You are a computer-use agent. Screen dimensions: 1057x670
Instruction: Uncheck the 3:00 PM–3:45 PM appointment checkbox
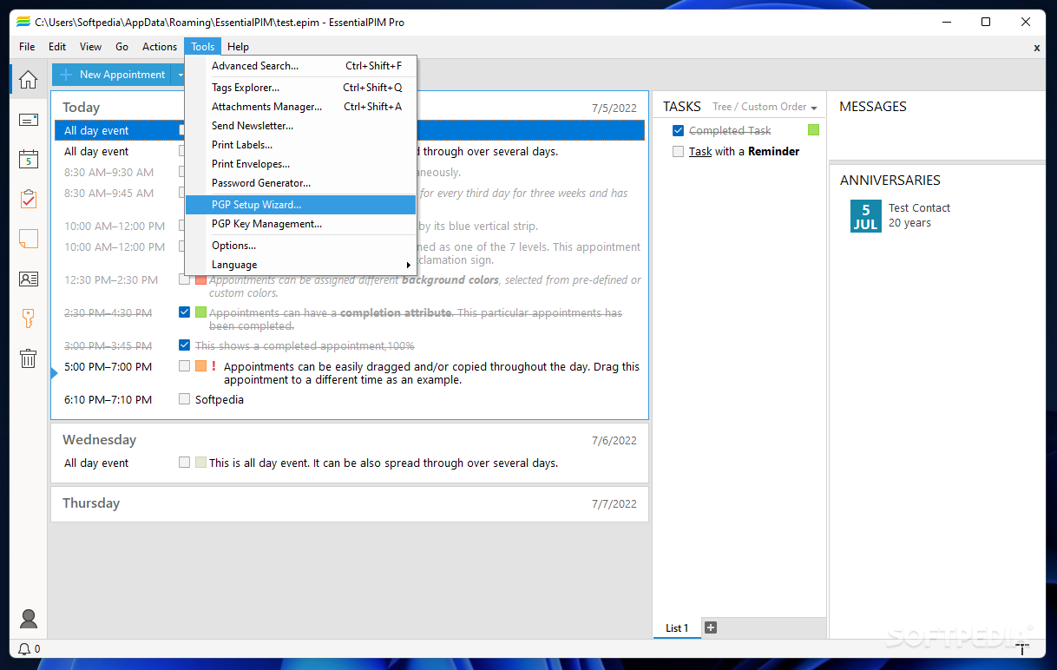[184, 345]
